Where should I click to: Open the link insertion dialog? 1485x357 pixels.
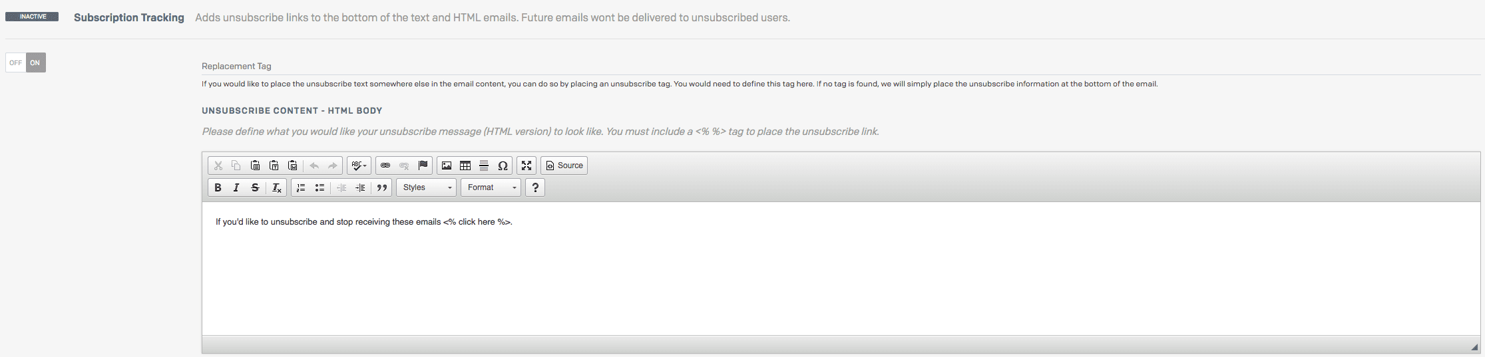click(385, 166)
